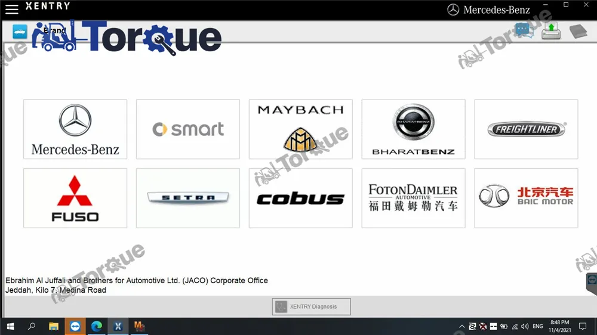Open the XENTRY hamburger menu
Viewport: 597px width, 335px height.
coord(12,9)
